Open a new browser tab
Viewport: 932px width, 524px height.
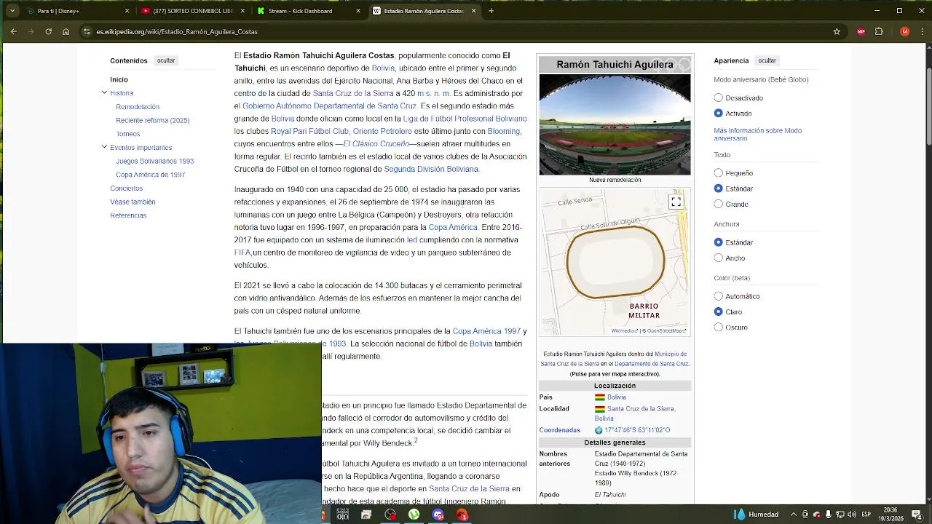pyautogui.click(x=491, y=11)
